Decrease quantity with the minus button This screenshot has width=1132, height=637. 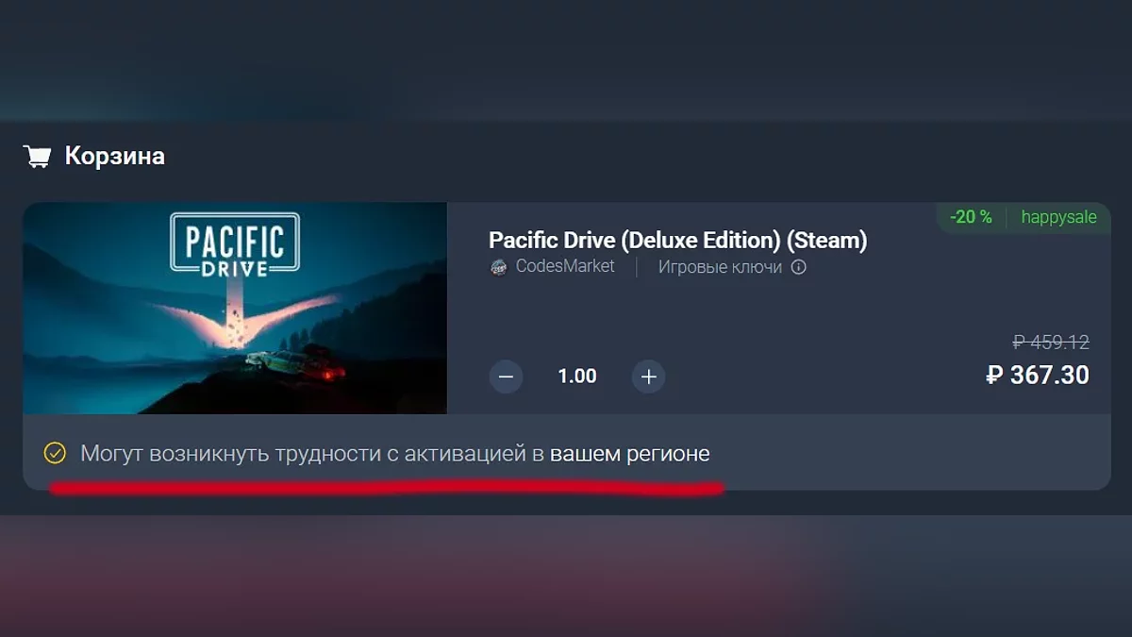[x=506, y=377]
